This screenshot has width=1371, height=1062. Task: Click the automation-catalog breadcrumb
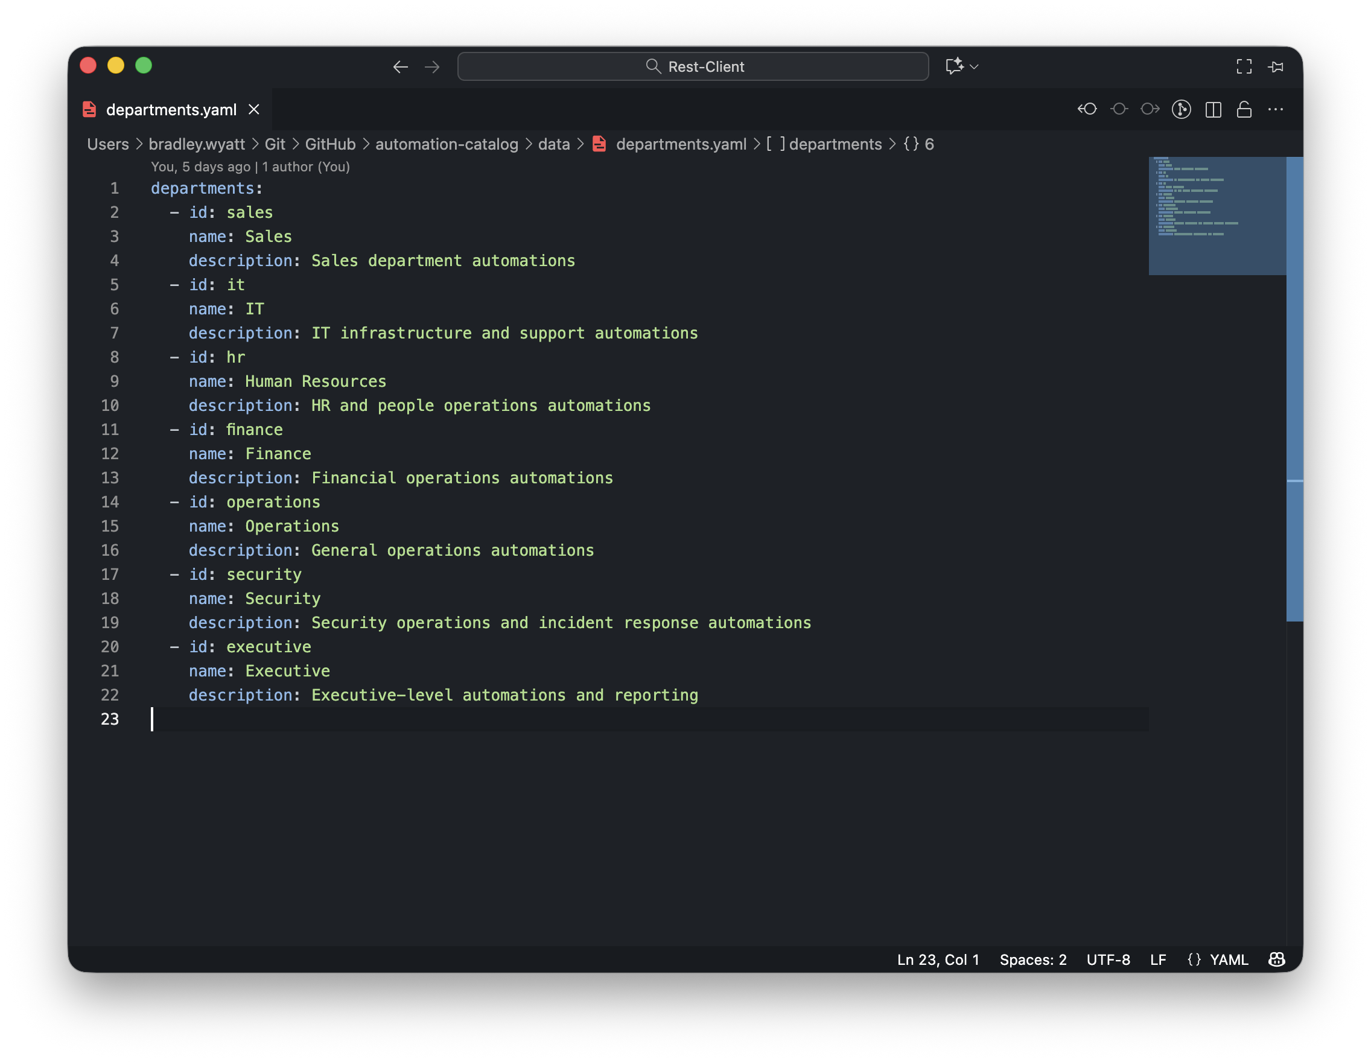coord(447,144)
